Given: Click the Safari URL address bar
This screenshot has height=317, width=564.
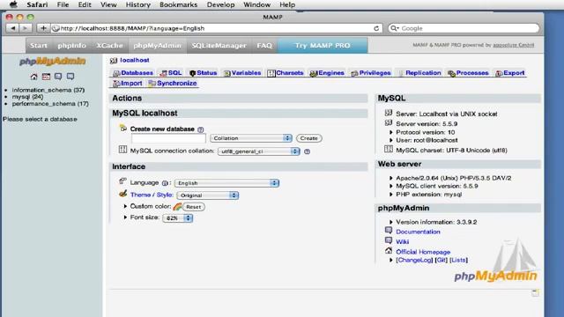Looking at the screenshot, I should [216, 28].
